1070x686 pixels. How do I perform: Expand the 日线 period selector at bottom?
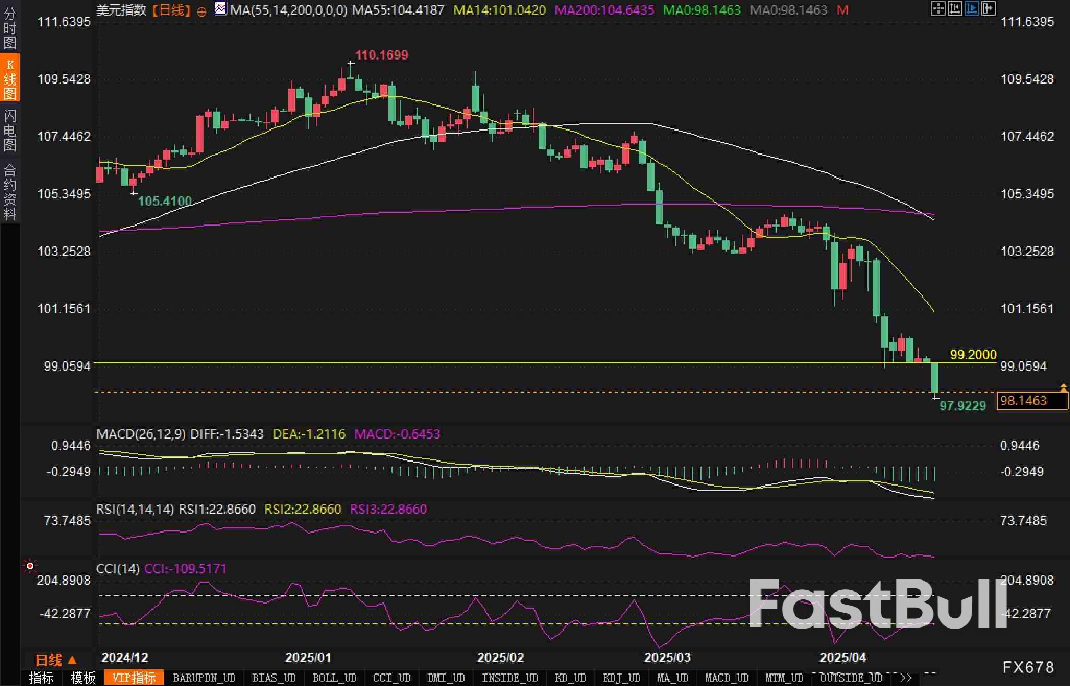56,660
